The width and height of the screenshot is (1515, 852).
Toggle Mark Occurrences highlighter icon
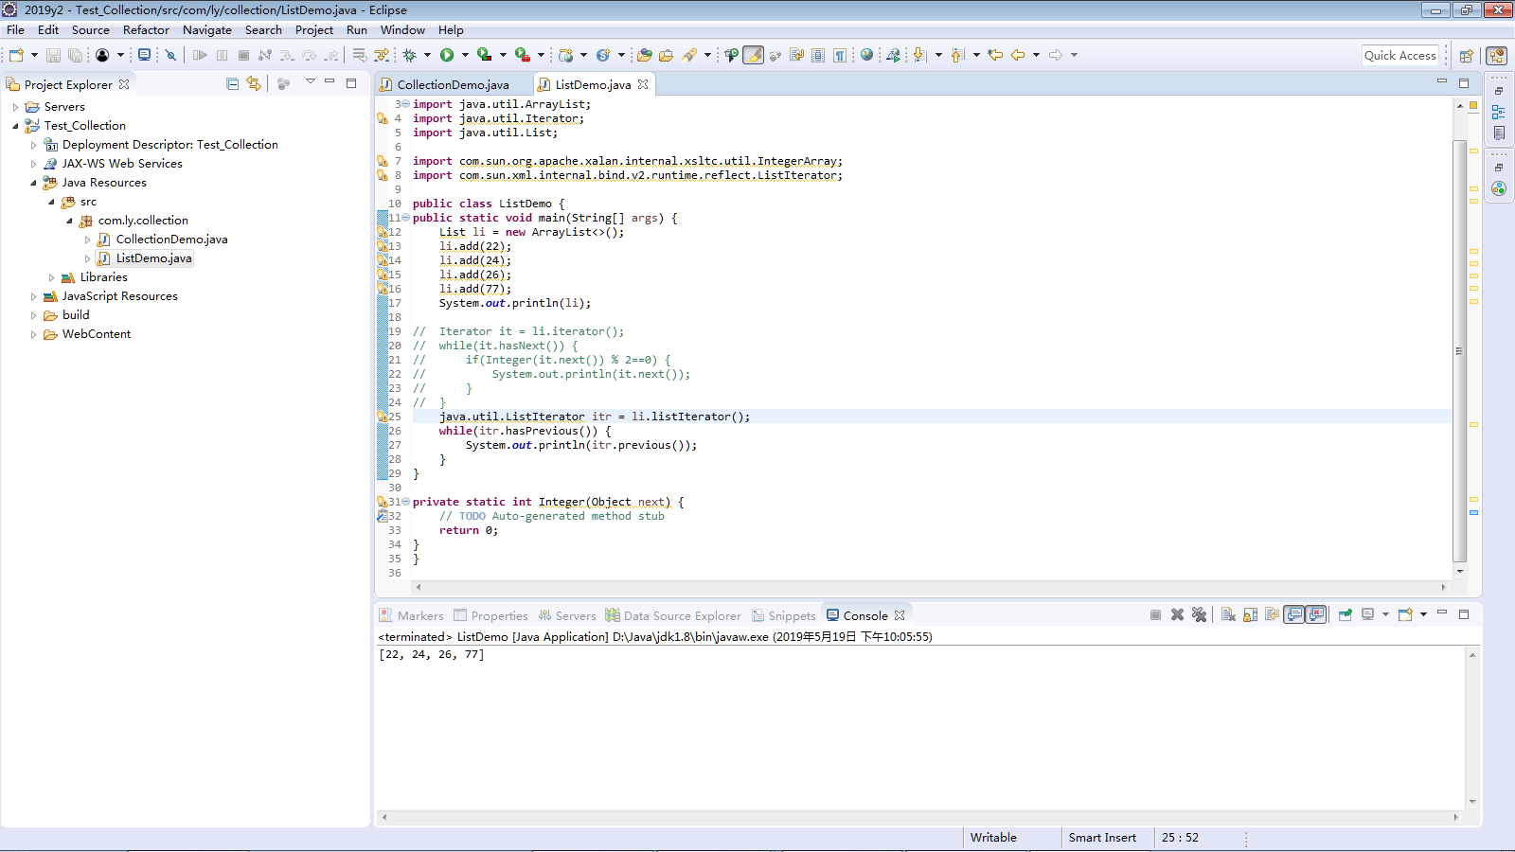point(754,55)
